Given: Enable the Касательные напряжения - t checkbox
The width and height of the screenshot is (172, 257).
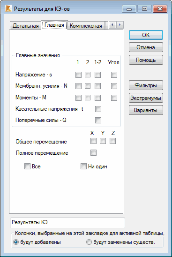Looking at the screenshot, I should tap(98, 109).
